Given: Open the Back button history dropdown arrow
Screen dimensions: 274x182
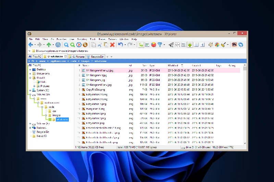Looking at the screenshot, I should point(35,45).
